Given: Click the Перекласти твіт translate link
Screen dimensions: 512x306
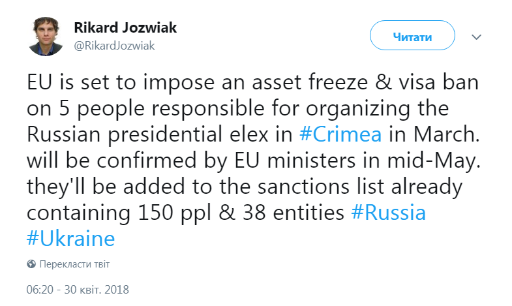Looking at the screenshot, I should [x=74, y=264].
